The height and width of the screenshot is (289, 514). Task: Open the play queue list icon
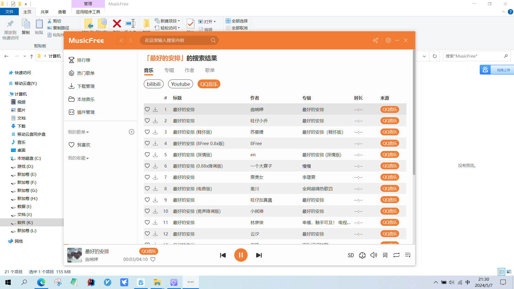tap(408, 255)
